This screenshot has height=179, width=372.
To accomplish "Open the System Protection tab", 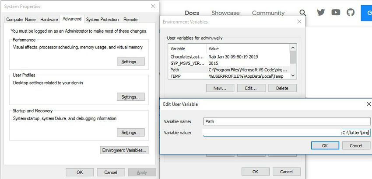I will point(102,20).
